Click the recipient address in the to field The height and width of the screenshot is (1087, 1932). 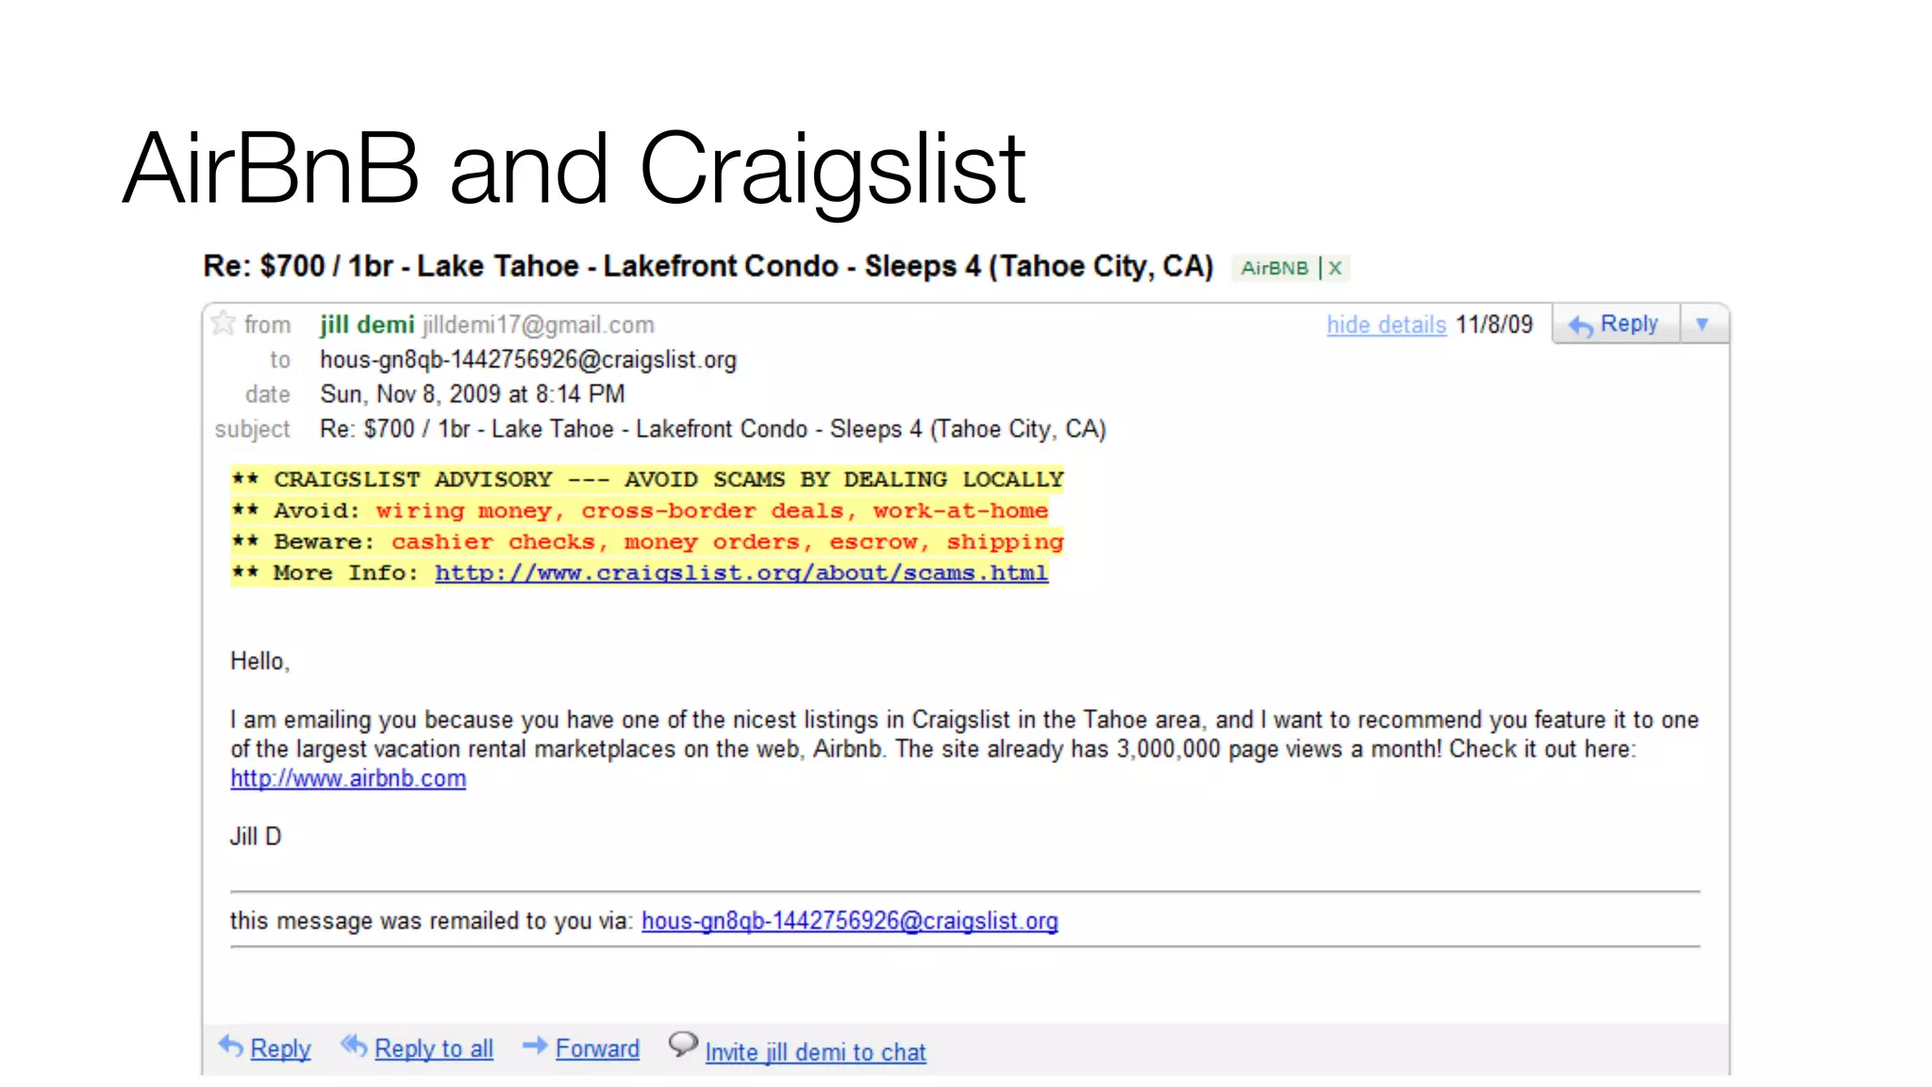tap(528, 360)
